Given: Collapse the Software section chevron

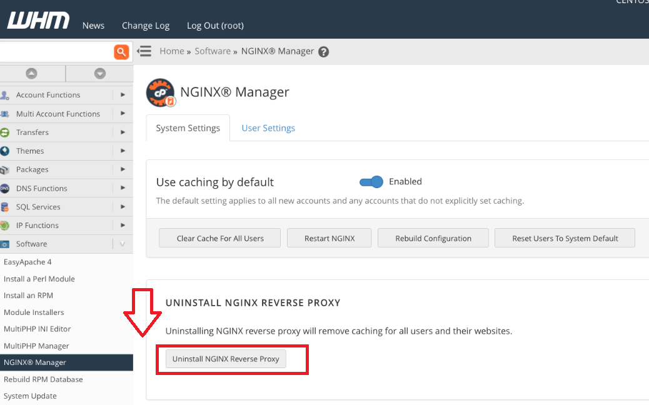Looking at the screenshot, I should pyautogui.click(x=123, y=244).
